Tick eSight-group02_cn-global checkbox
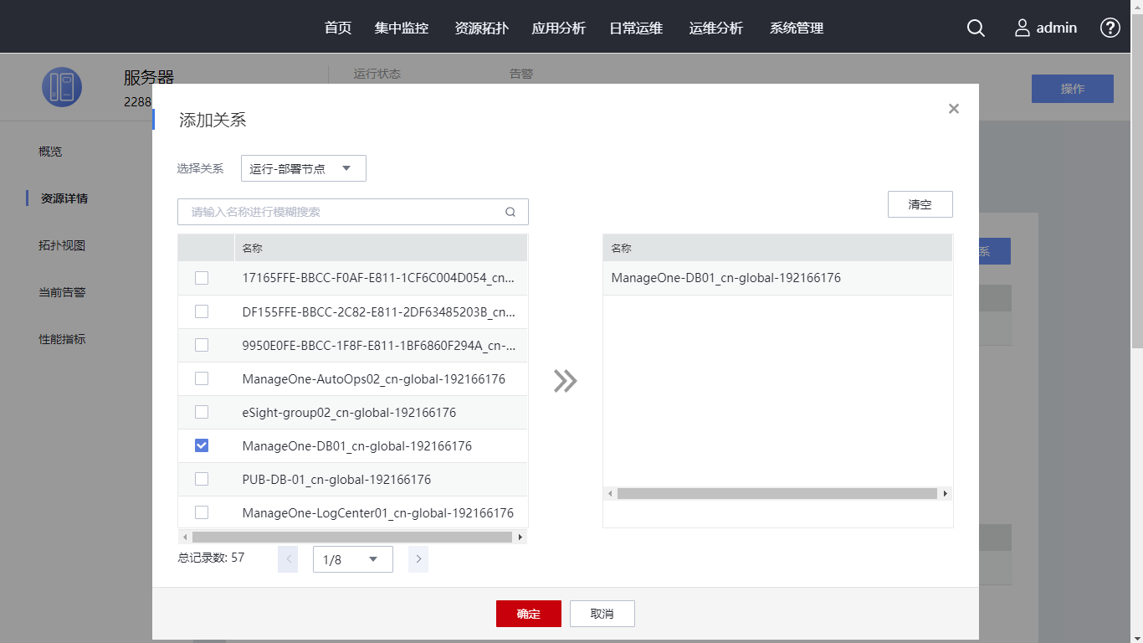The width and height of the screenshot is (1143, 643). pyautogui.click(x=202, y=412)
